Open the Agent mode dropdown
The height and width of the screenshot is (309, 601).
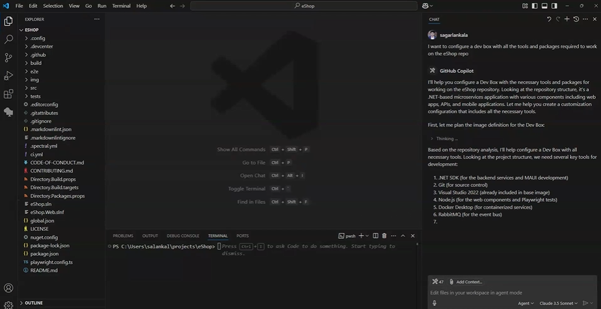pos(526,303)
